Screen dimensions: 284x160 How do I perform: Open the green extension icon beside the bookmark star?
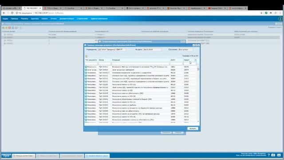click(x=266, y=13)
